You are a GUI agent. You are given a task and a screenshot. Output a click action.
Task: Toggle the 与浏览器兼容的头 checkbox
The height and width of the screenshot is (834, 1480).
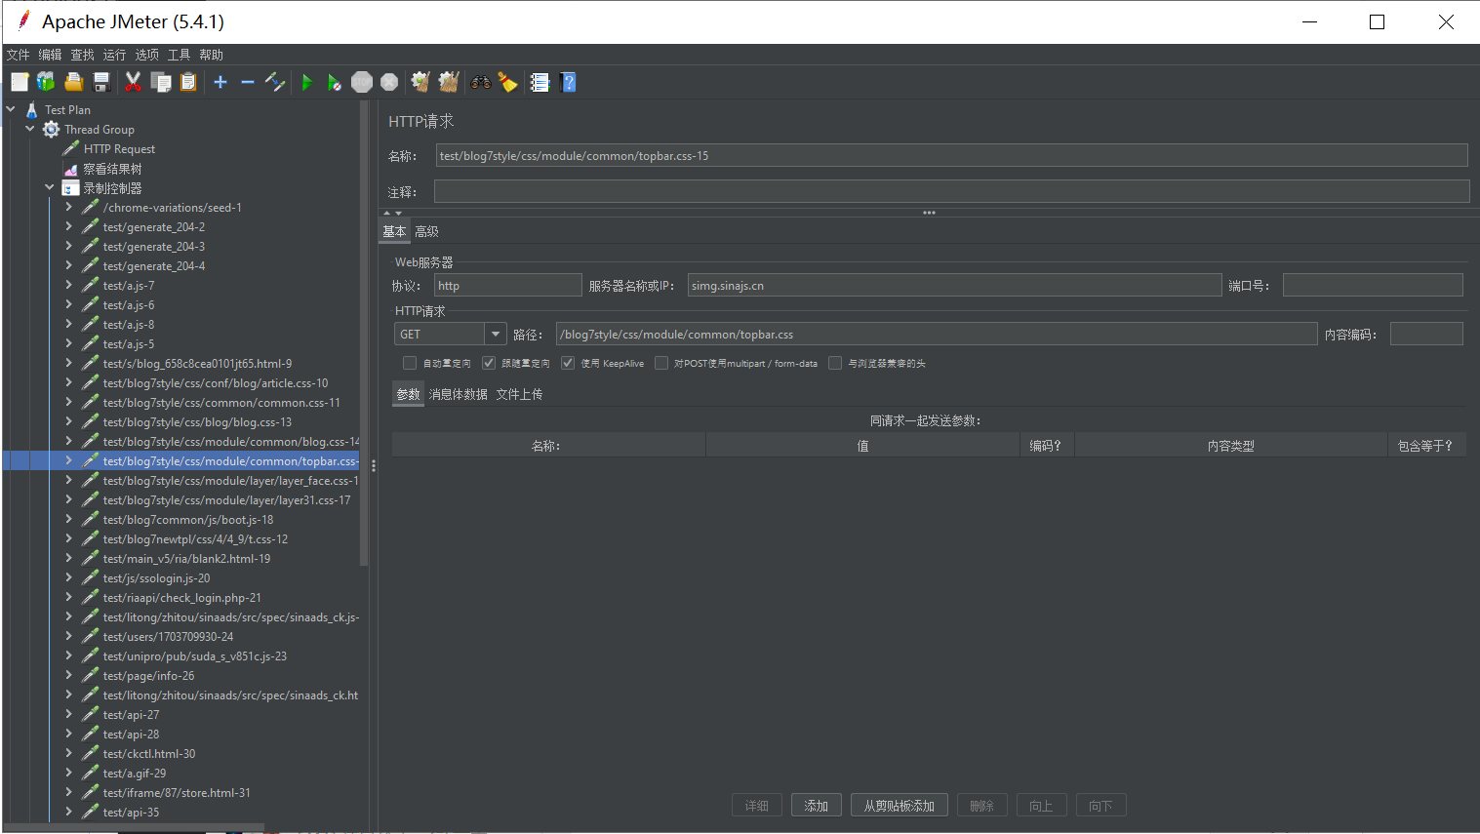point(835,363)
